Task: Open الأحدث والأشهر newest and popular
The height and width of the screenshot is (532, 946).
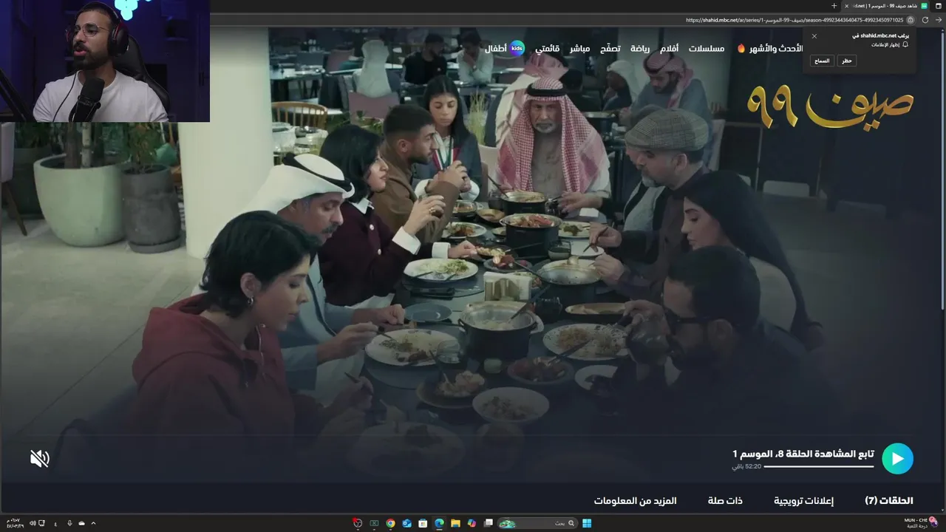Action: pos(776,48)
